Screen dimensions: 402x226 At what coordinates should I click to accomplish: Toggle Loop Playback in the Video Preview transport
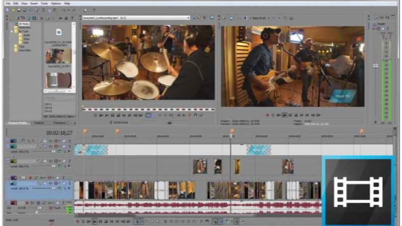click(273, 116)
